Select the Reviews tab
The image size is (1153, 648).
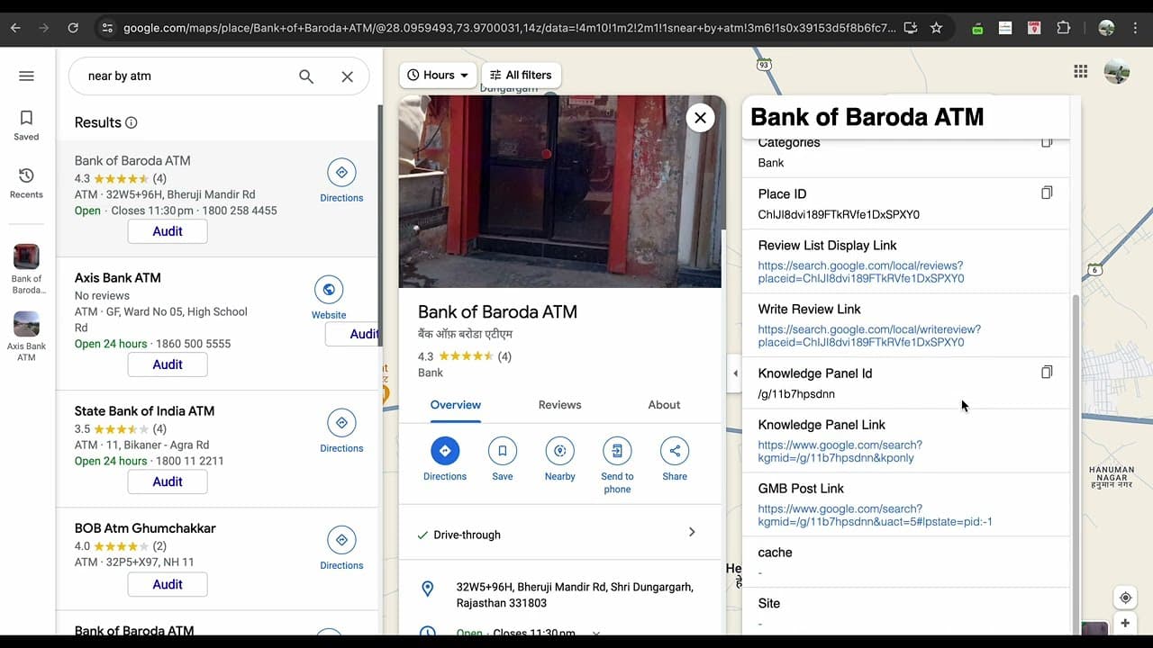(x=560, y=405)
